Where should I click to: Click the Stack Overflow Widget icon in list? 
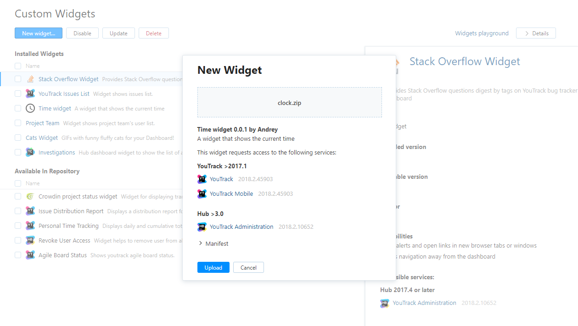click(30, 79)
